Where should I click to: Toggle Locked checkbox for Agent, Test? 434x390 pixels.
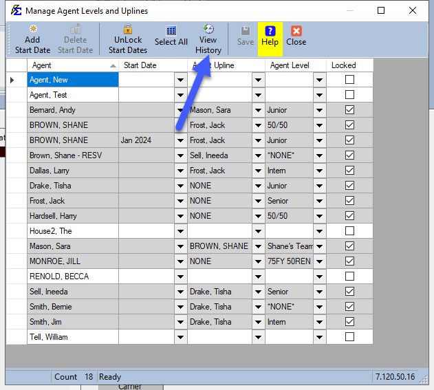[x=349, y=95]
